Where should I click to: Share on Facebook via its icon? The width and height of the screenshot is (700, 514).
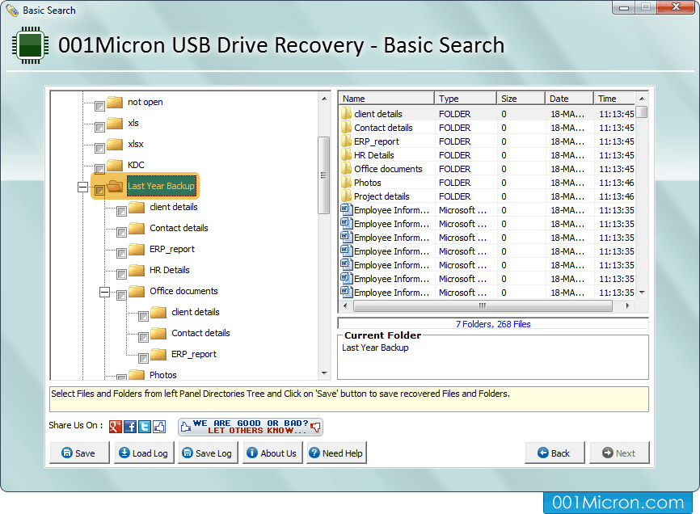tap(129, 427)
